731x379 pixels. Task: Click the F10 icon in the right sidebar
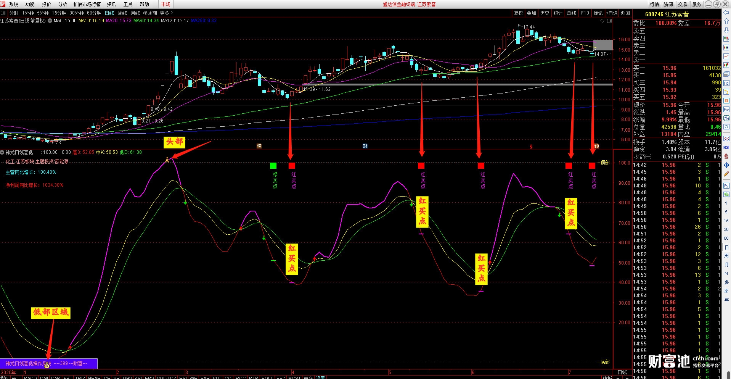pos(726,83)
